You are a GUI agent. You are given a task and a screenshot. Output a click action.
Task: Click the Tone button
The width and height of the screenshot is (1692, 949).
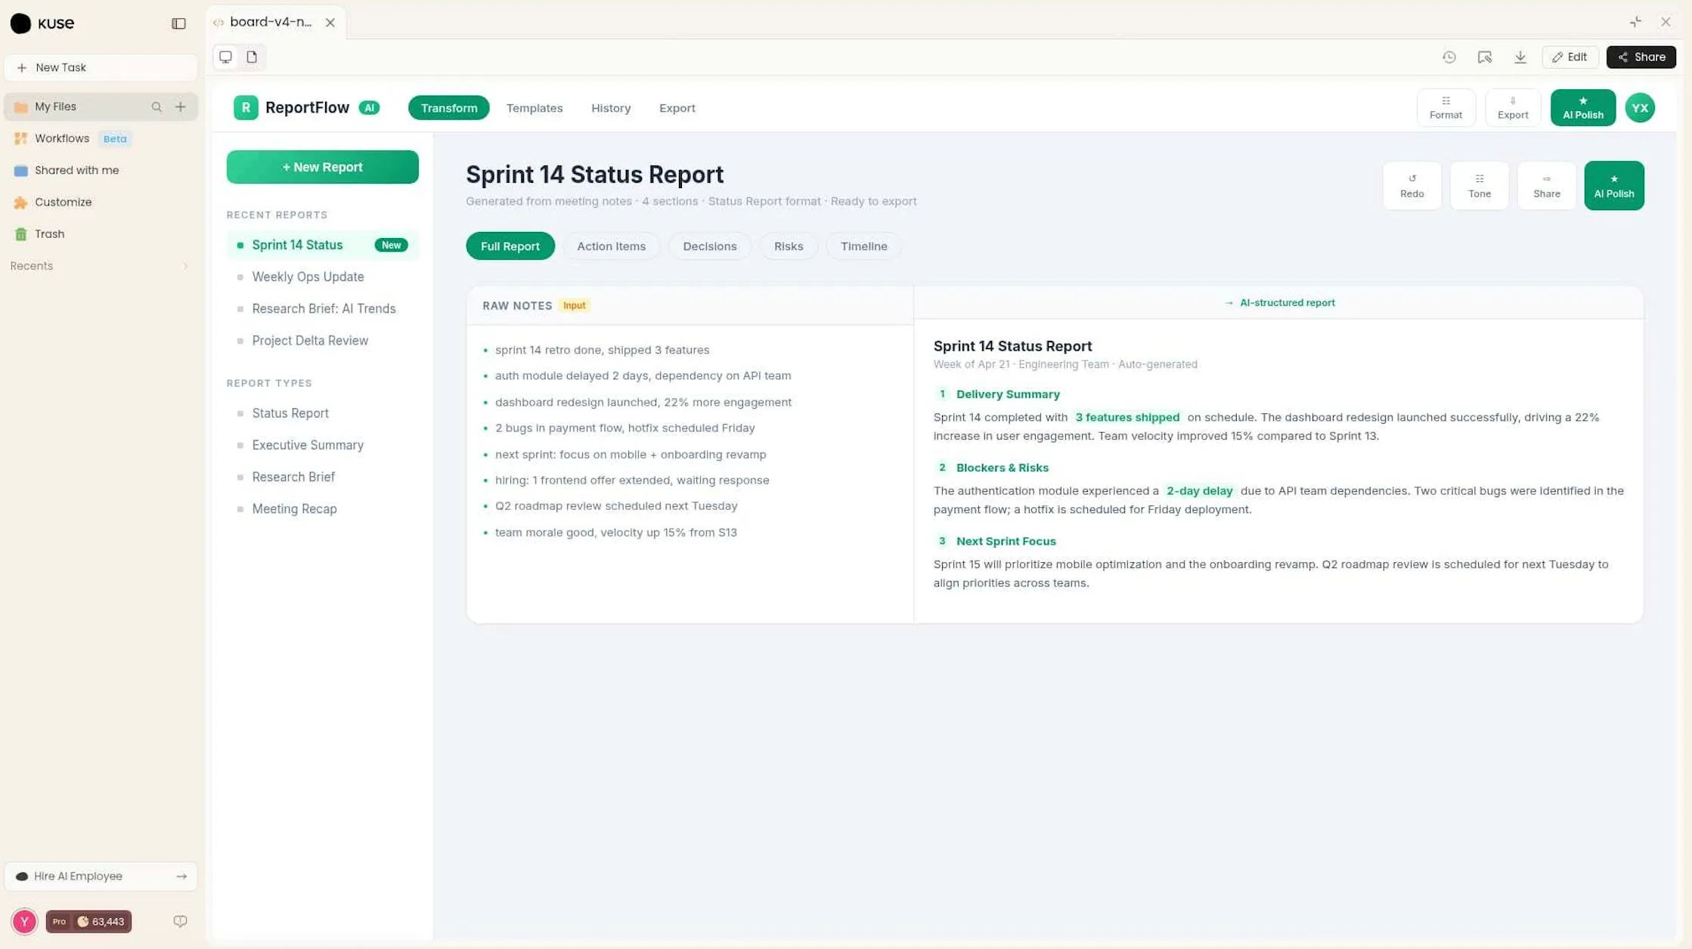click(x=1480, y=186)
